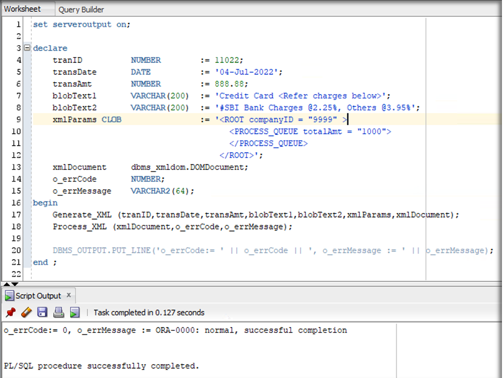Click the 'Task completed' status text

[x=149, y=312]
